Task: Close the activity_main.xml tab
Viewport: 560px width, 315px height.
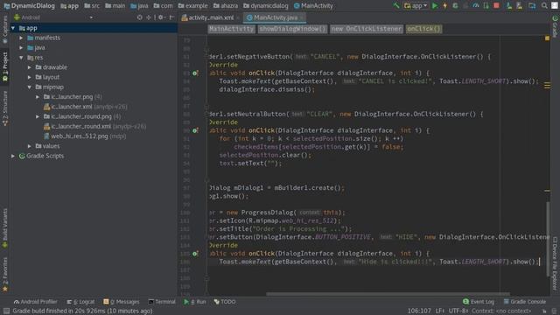Action: coord(238,17)
